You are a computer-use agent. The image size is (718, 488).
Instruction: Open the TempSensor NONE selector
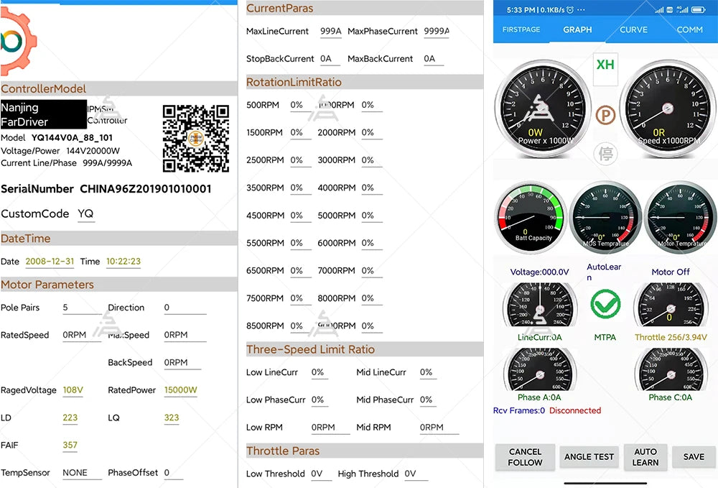pyautogui.click(x=75, y=472)
